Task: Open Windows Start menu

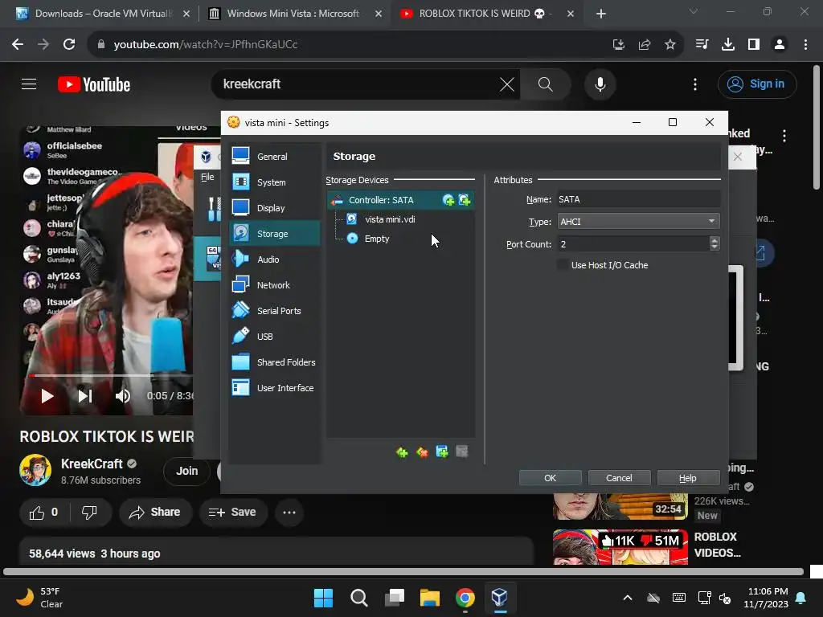Action: [323, 598]
